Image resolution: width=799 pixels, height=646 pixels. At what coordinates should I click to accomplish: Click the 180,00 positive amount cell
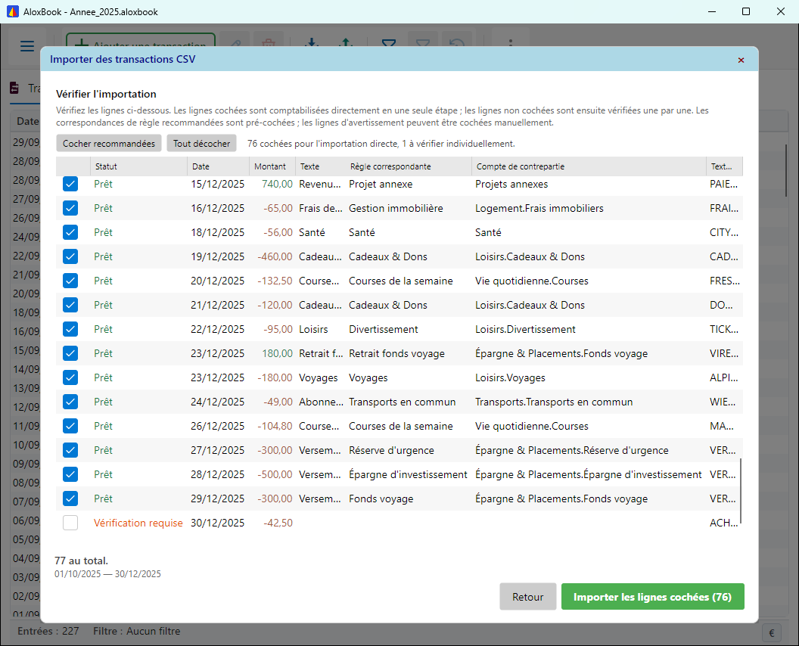(x=277, y=353)
